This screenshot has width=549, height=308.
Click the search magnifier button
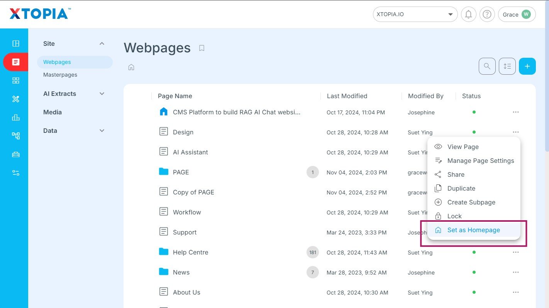(x=487, y=66)
